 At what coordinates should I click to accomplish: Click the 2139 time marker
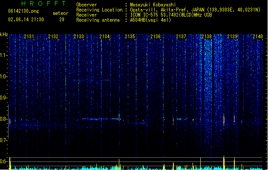(232, 37)
